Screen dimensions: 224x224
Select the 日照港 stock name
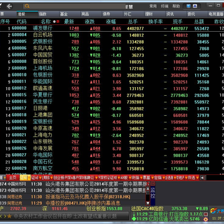click(40, 108)
